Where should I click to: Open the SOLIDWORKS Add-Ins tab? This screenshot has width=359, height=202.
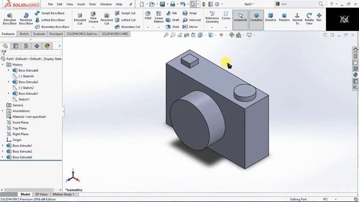click(x=82, y=34)
